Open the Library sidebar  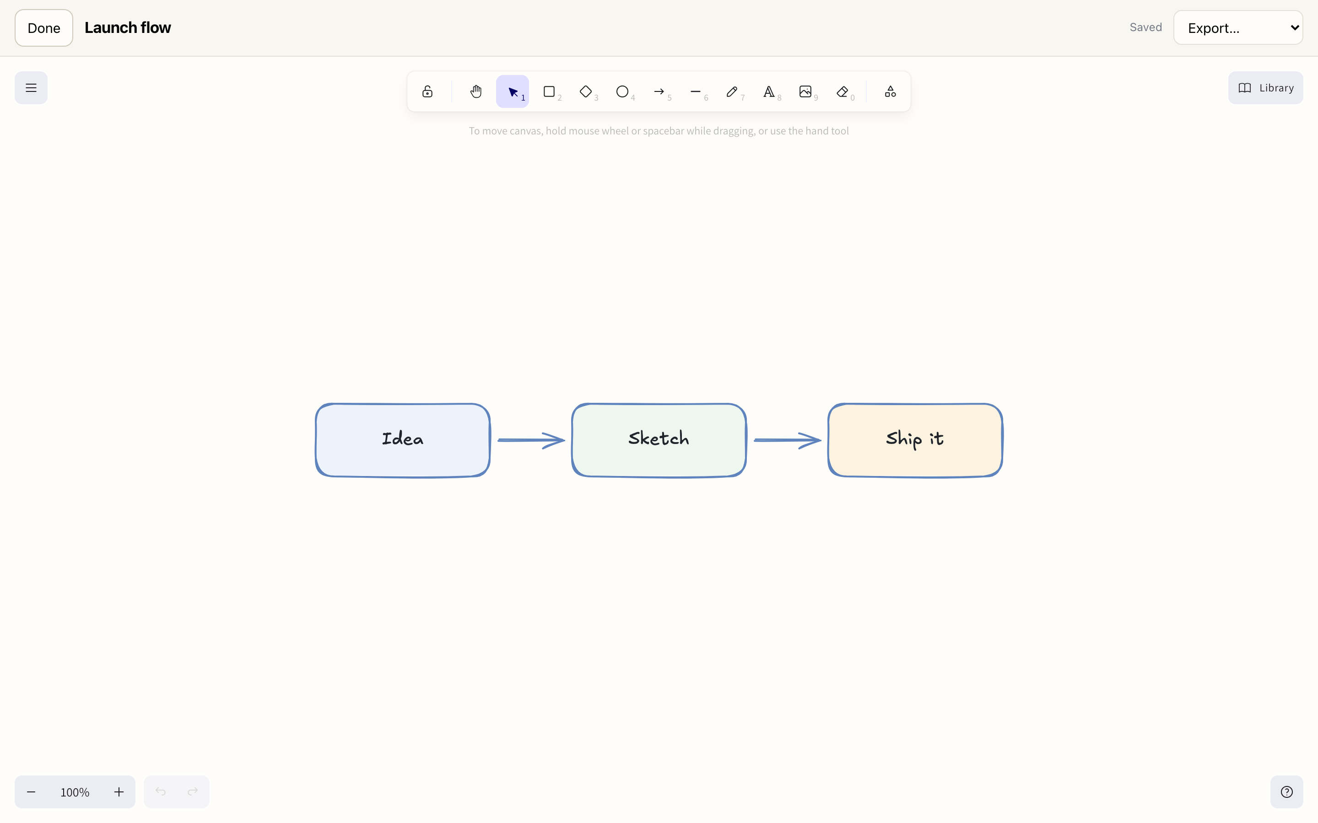coord(1265,88)
